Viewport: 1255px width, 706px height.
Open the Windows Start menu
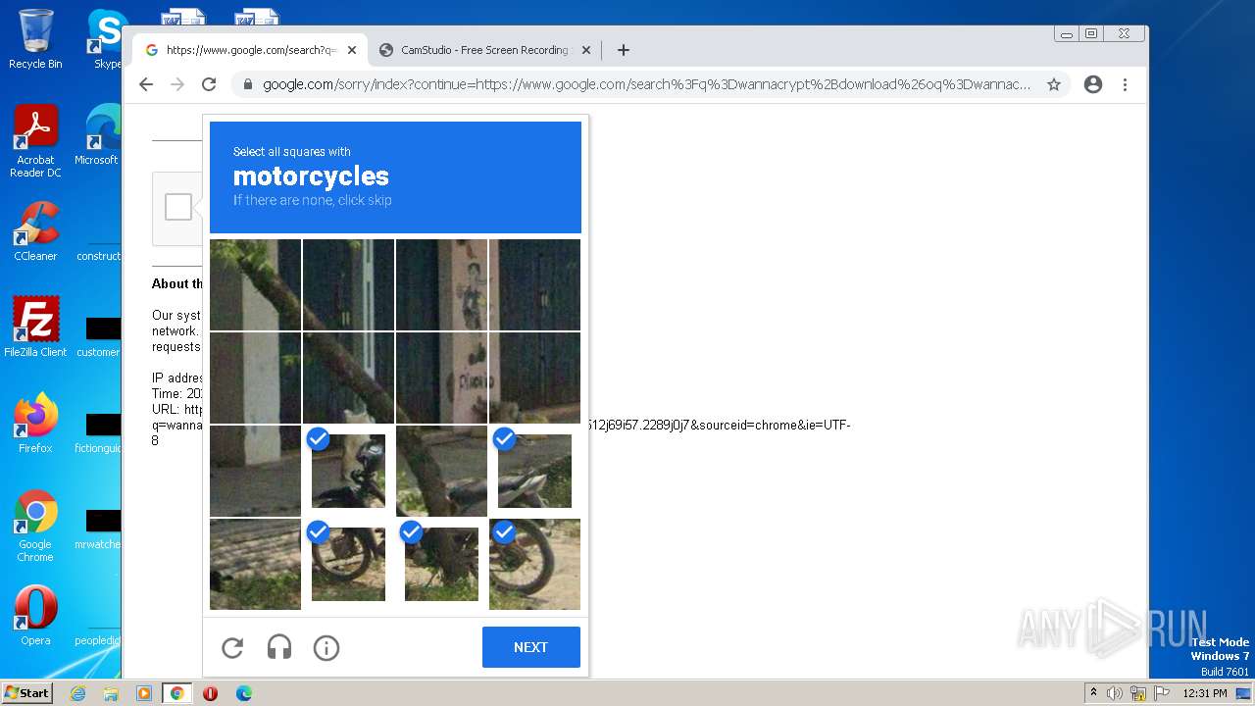[27, 693]
